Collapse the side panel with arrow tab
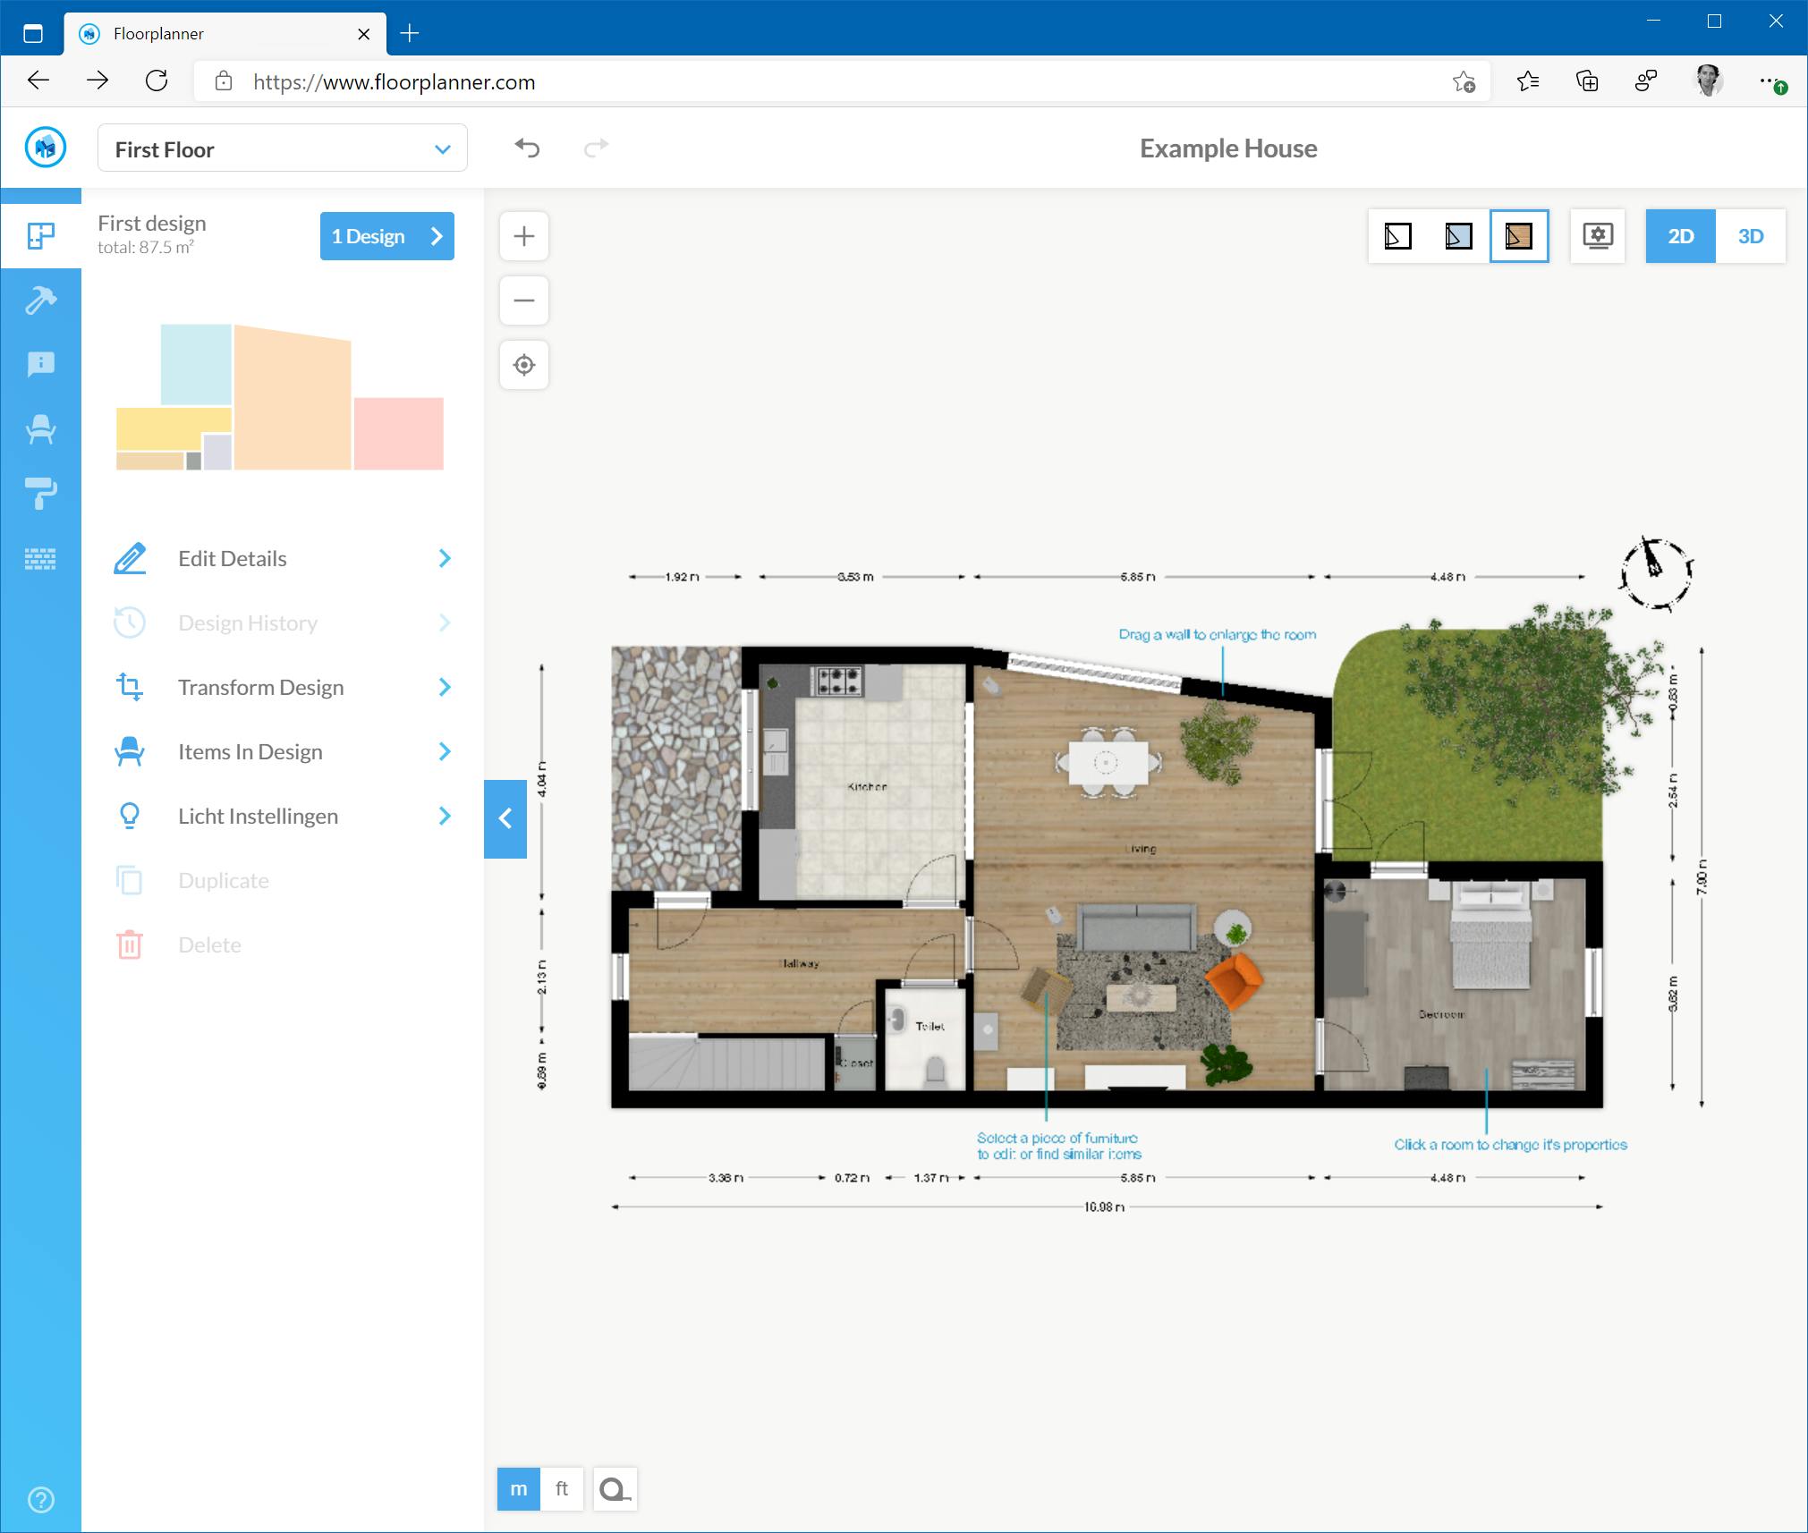The width and height of the screenshot is (1808, 1533). click(x=505, y=818)
